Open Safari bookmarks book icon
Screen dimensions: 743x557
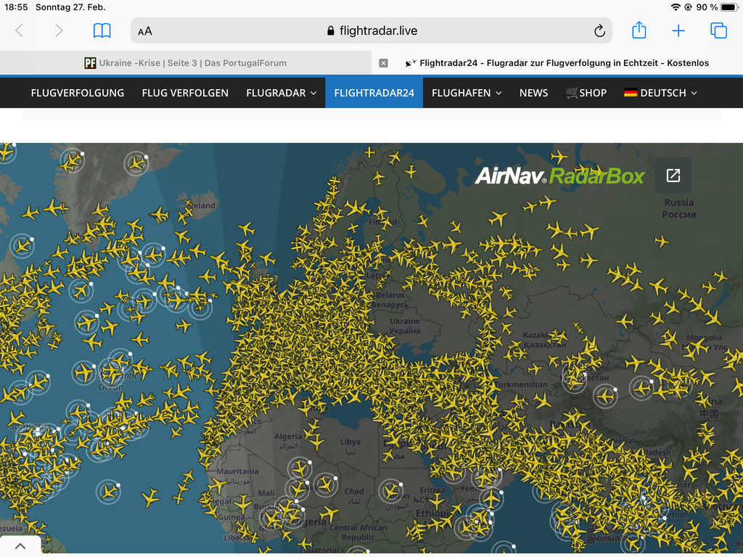tap(102, 30)
